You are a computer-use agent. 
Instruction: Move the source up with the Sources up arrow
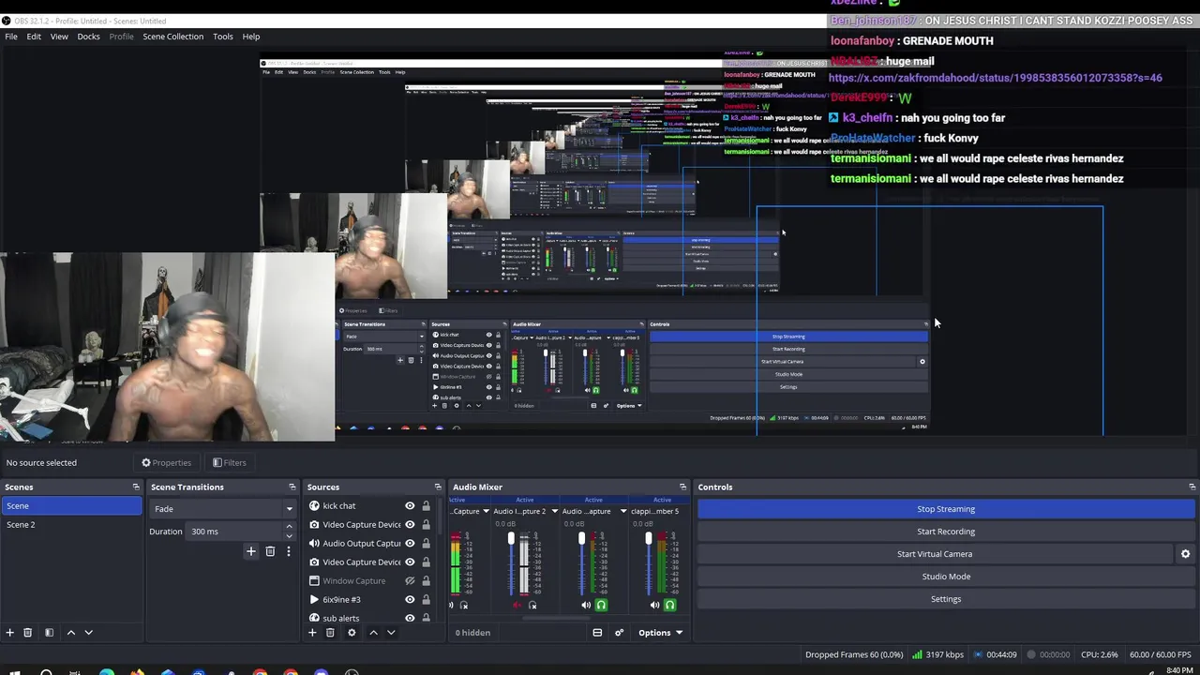(x=373, y=633)
